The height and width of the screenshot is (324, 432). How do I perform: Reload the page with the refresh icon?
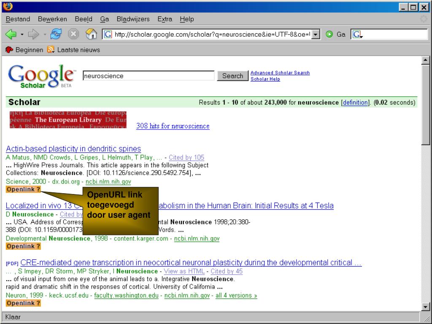click(x=56, y=34)
